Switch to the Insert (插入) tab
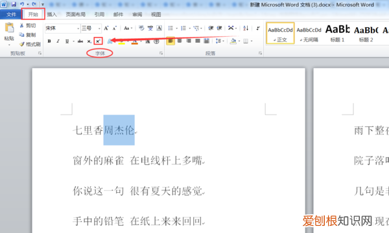 coord(52,15)
